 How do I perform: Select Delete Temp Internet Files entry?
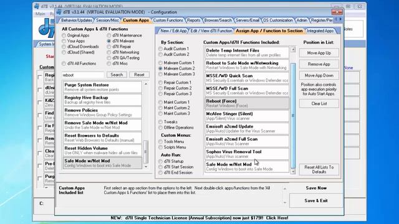click(x=247, y=52)
